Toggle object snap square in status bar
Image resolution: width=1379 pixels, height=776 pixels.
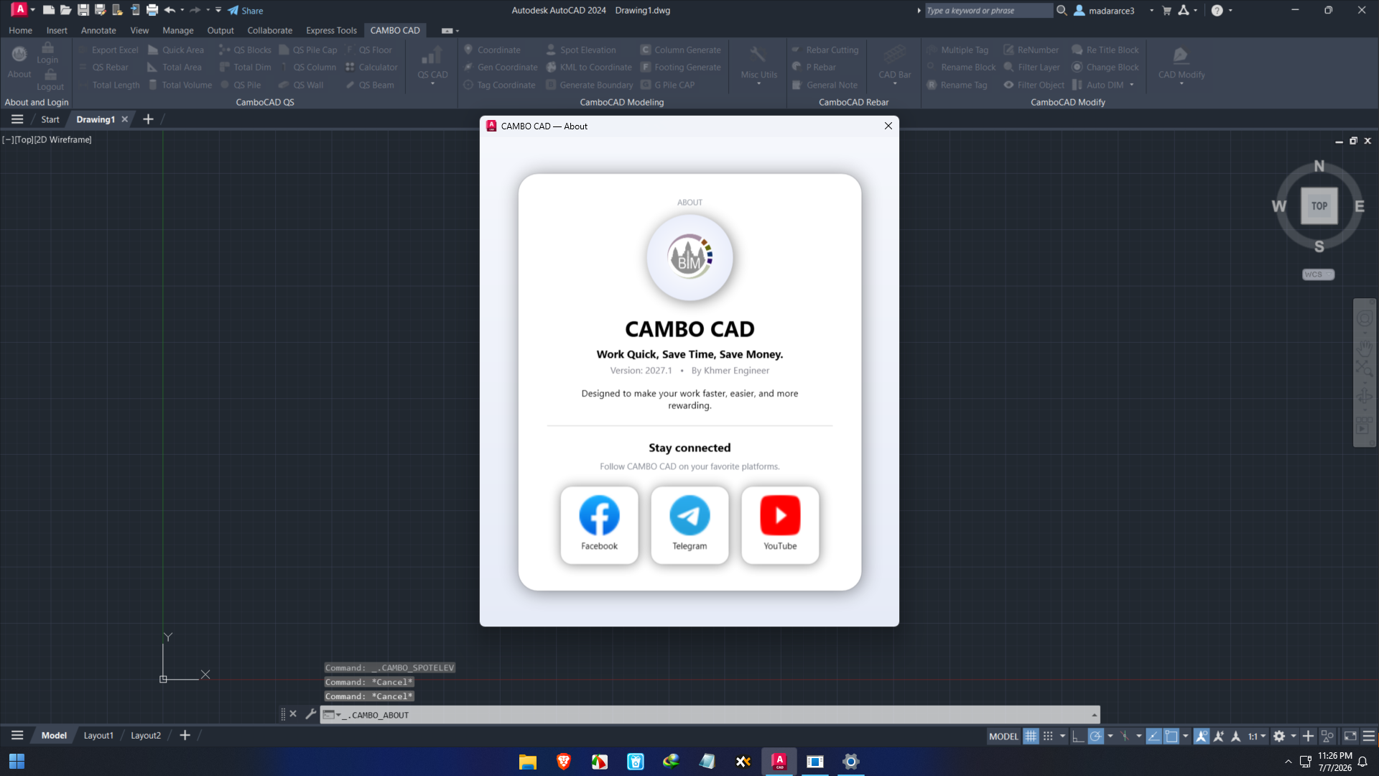[x=1171, y=736]
